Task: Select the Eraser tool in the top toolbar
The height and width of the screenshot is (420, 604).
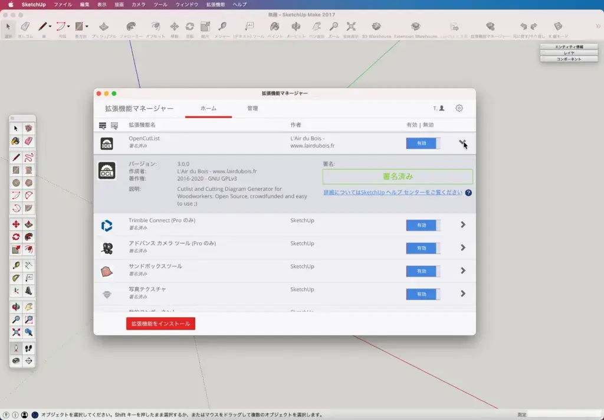Action: pos(25,27)
